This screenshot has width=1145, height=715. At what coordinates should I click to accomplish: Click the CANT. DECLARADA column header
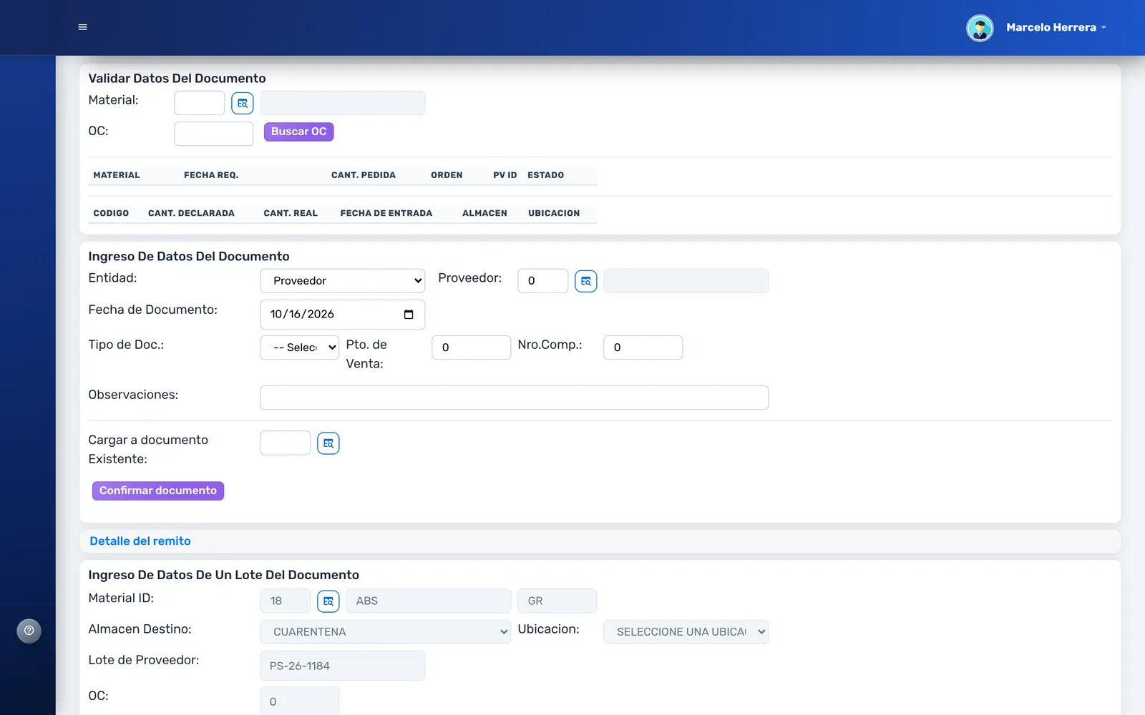click(191, 213)
